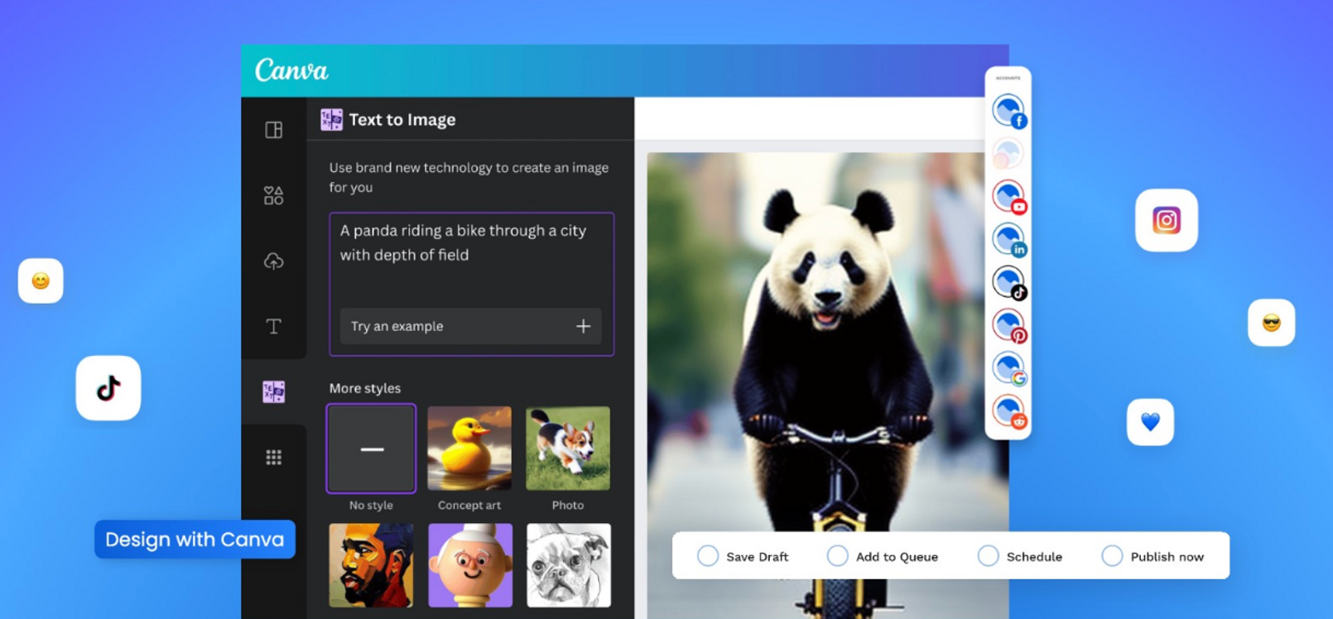
Task: Select the Save Draft radio option
Action: tap(708, 556)
